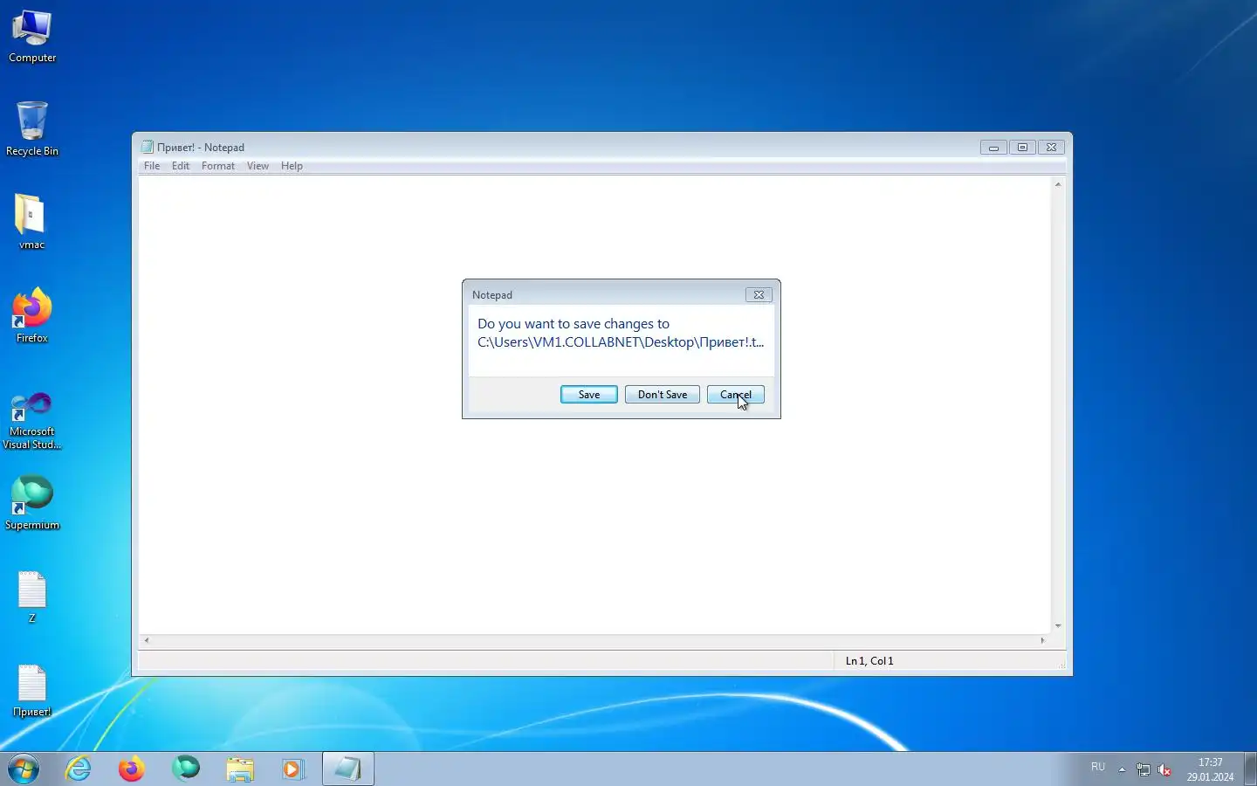Click the RU language indicator

tap(1098, 767)
